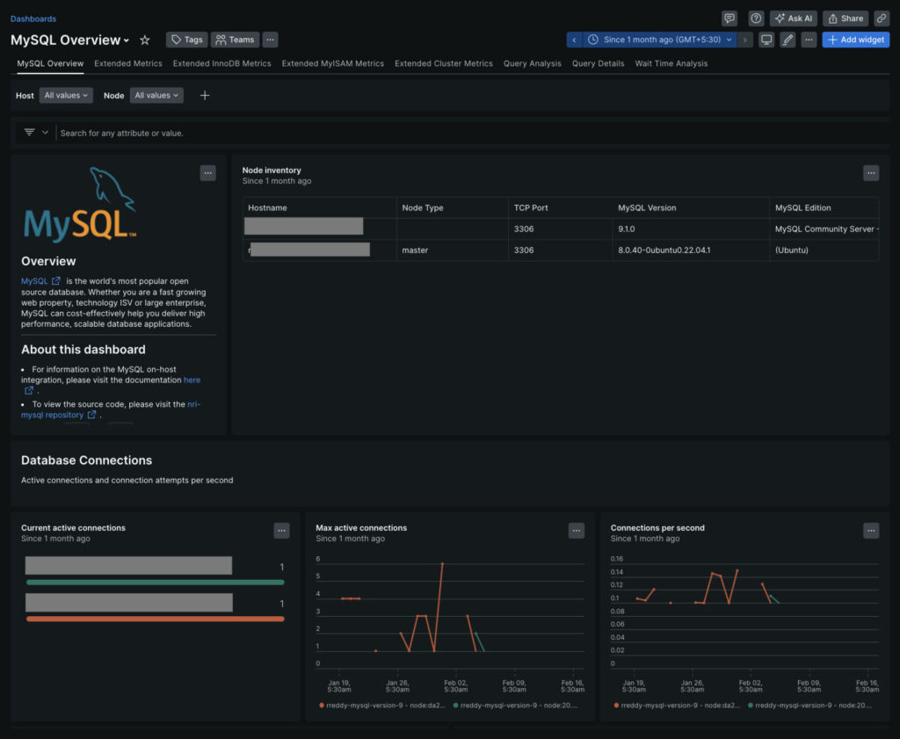Toggle orange series in Max active connections legend
This screenshot has width=900, height=739.
tap(383, 705)
